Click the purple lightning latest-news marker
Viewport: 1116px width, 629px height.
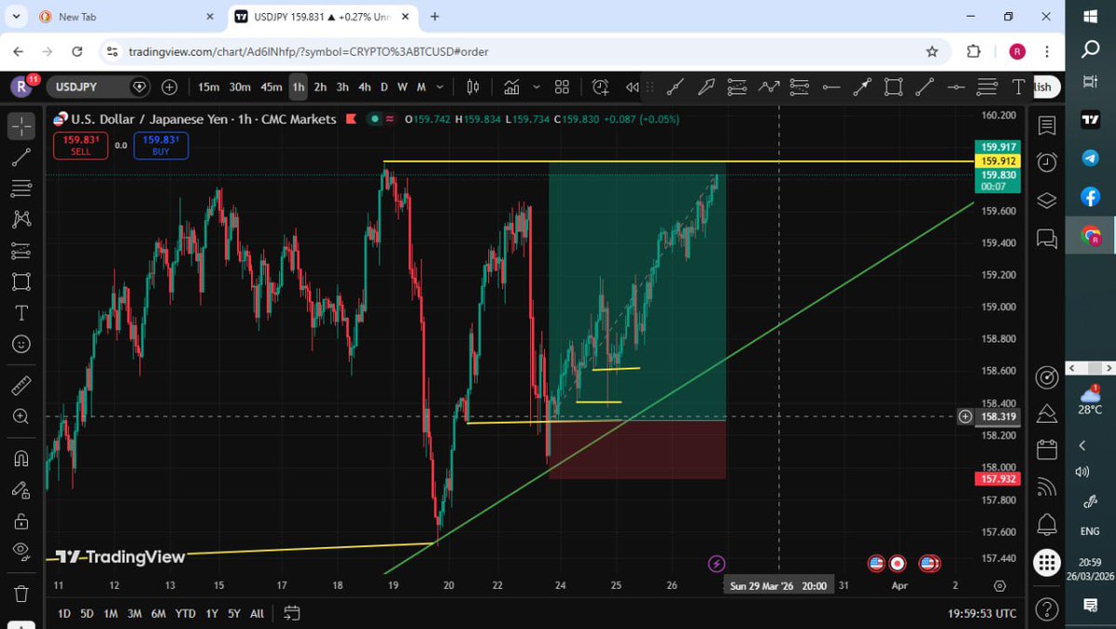716,563
